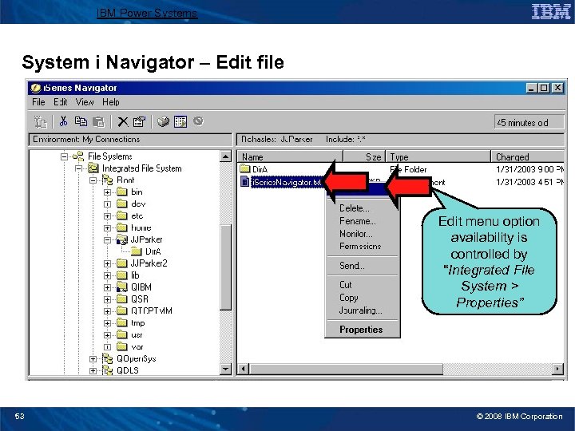This screenshot has width=575, height=431.
Task: Open the View menu
Action: (85, 102)
